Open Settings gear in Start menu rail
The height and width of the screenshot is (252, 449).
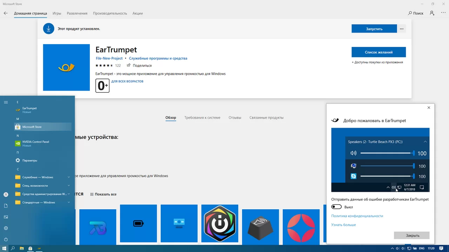[6, 228]
